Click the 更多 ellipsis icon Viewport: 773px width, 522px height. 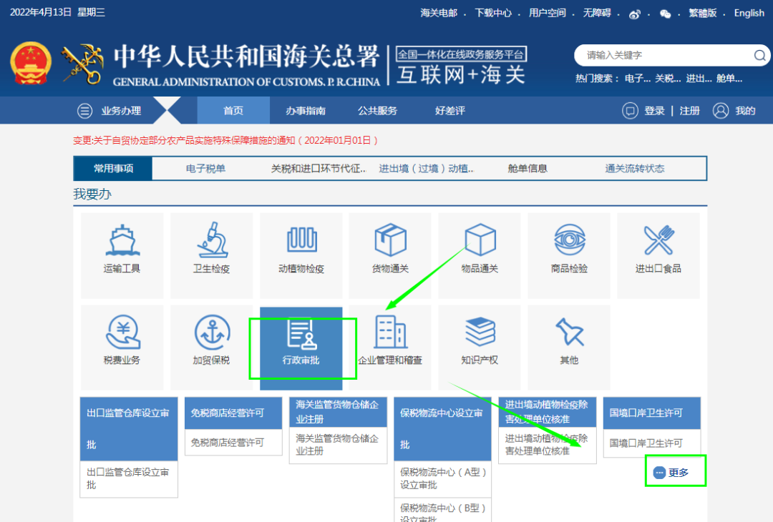click(x=659, y=473)
